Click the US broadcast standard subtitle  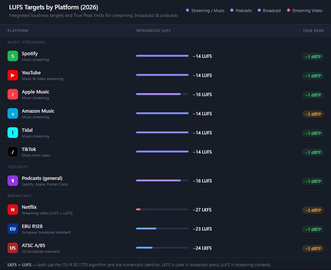pyautogui.click(x=41, y=252)
